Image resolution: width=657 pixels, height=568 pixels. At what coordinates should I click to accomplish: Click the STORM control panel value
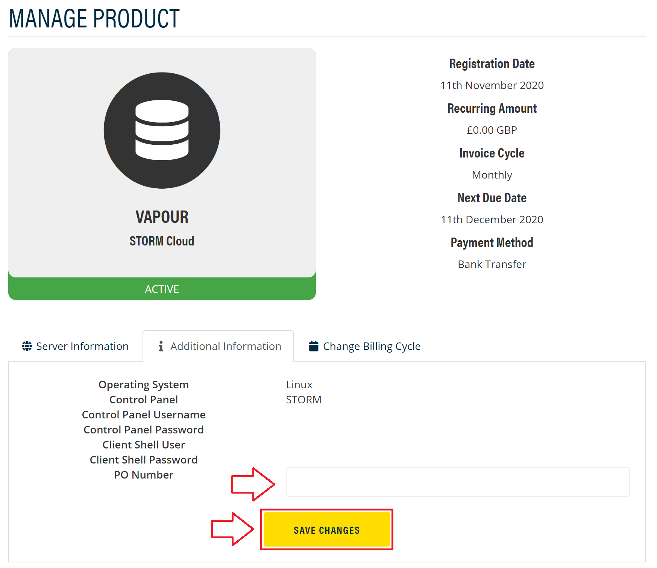coord(303,400)
